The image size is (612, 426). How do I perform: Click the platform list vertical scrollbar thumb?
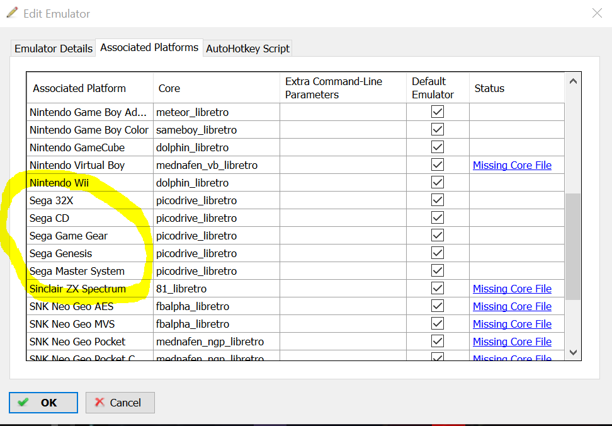(x=573, y=246)
